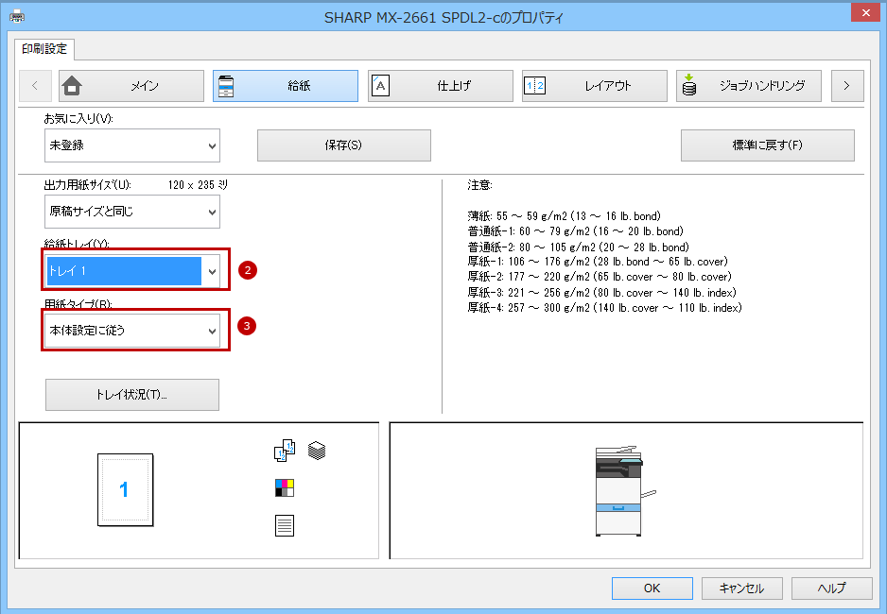Confirm the settings with OK
The width and height of the screenshot is (887, 614).
(652, 588)
